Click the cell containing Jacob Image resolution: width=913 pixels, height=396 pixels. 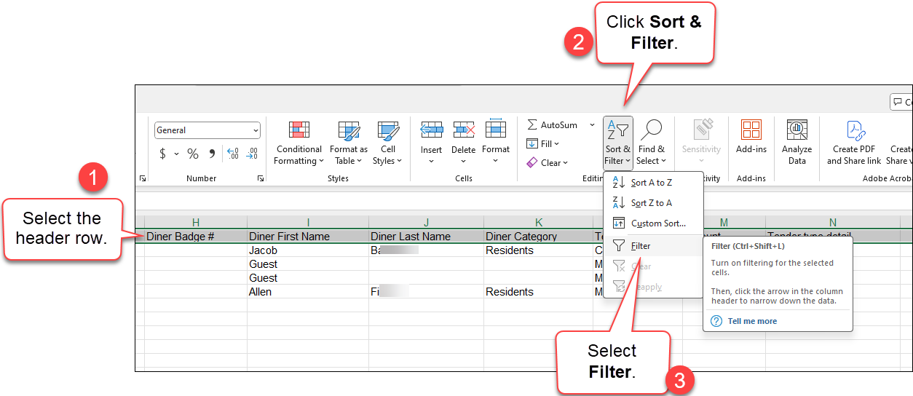(308, 250)
